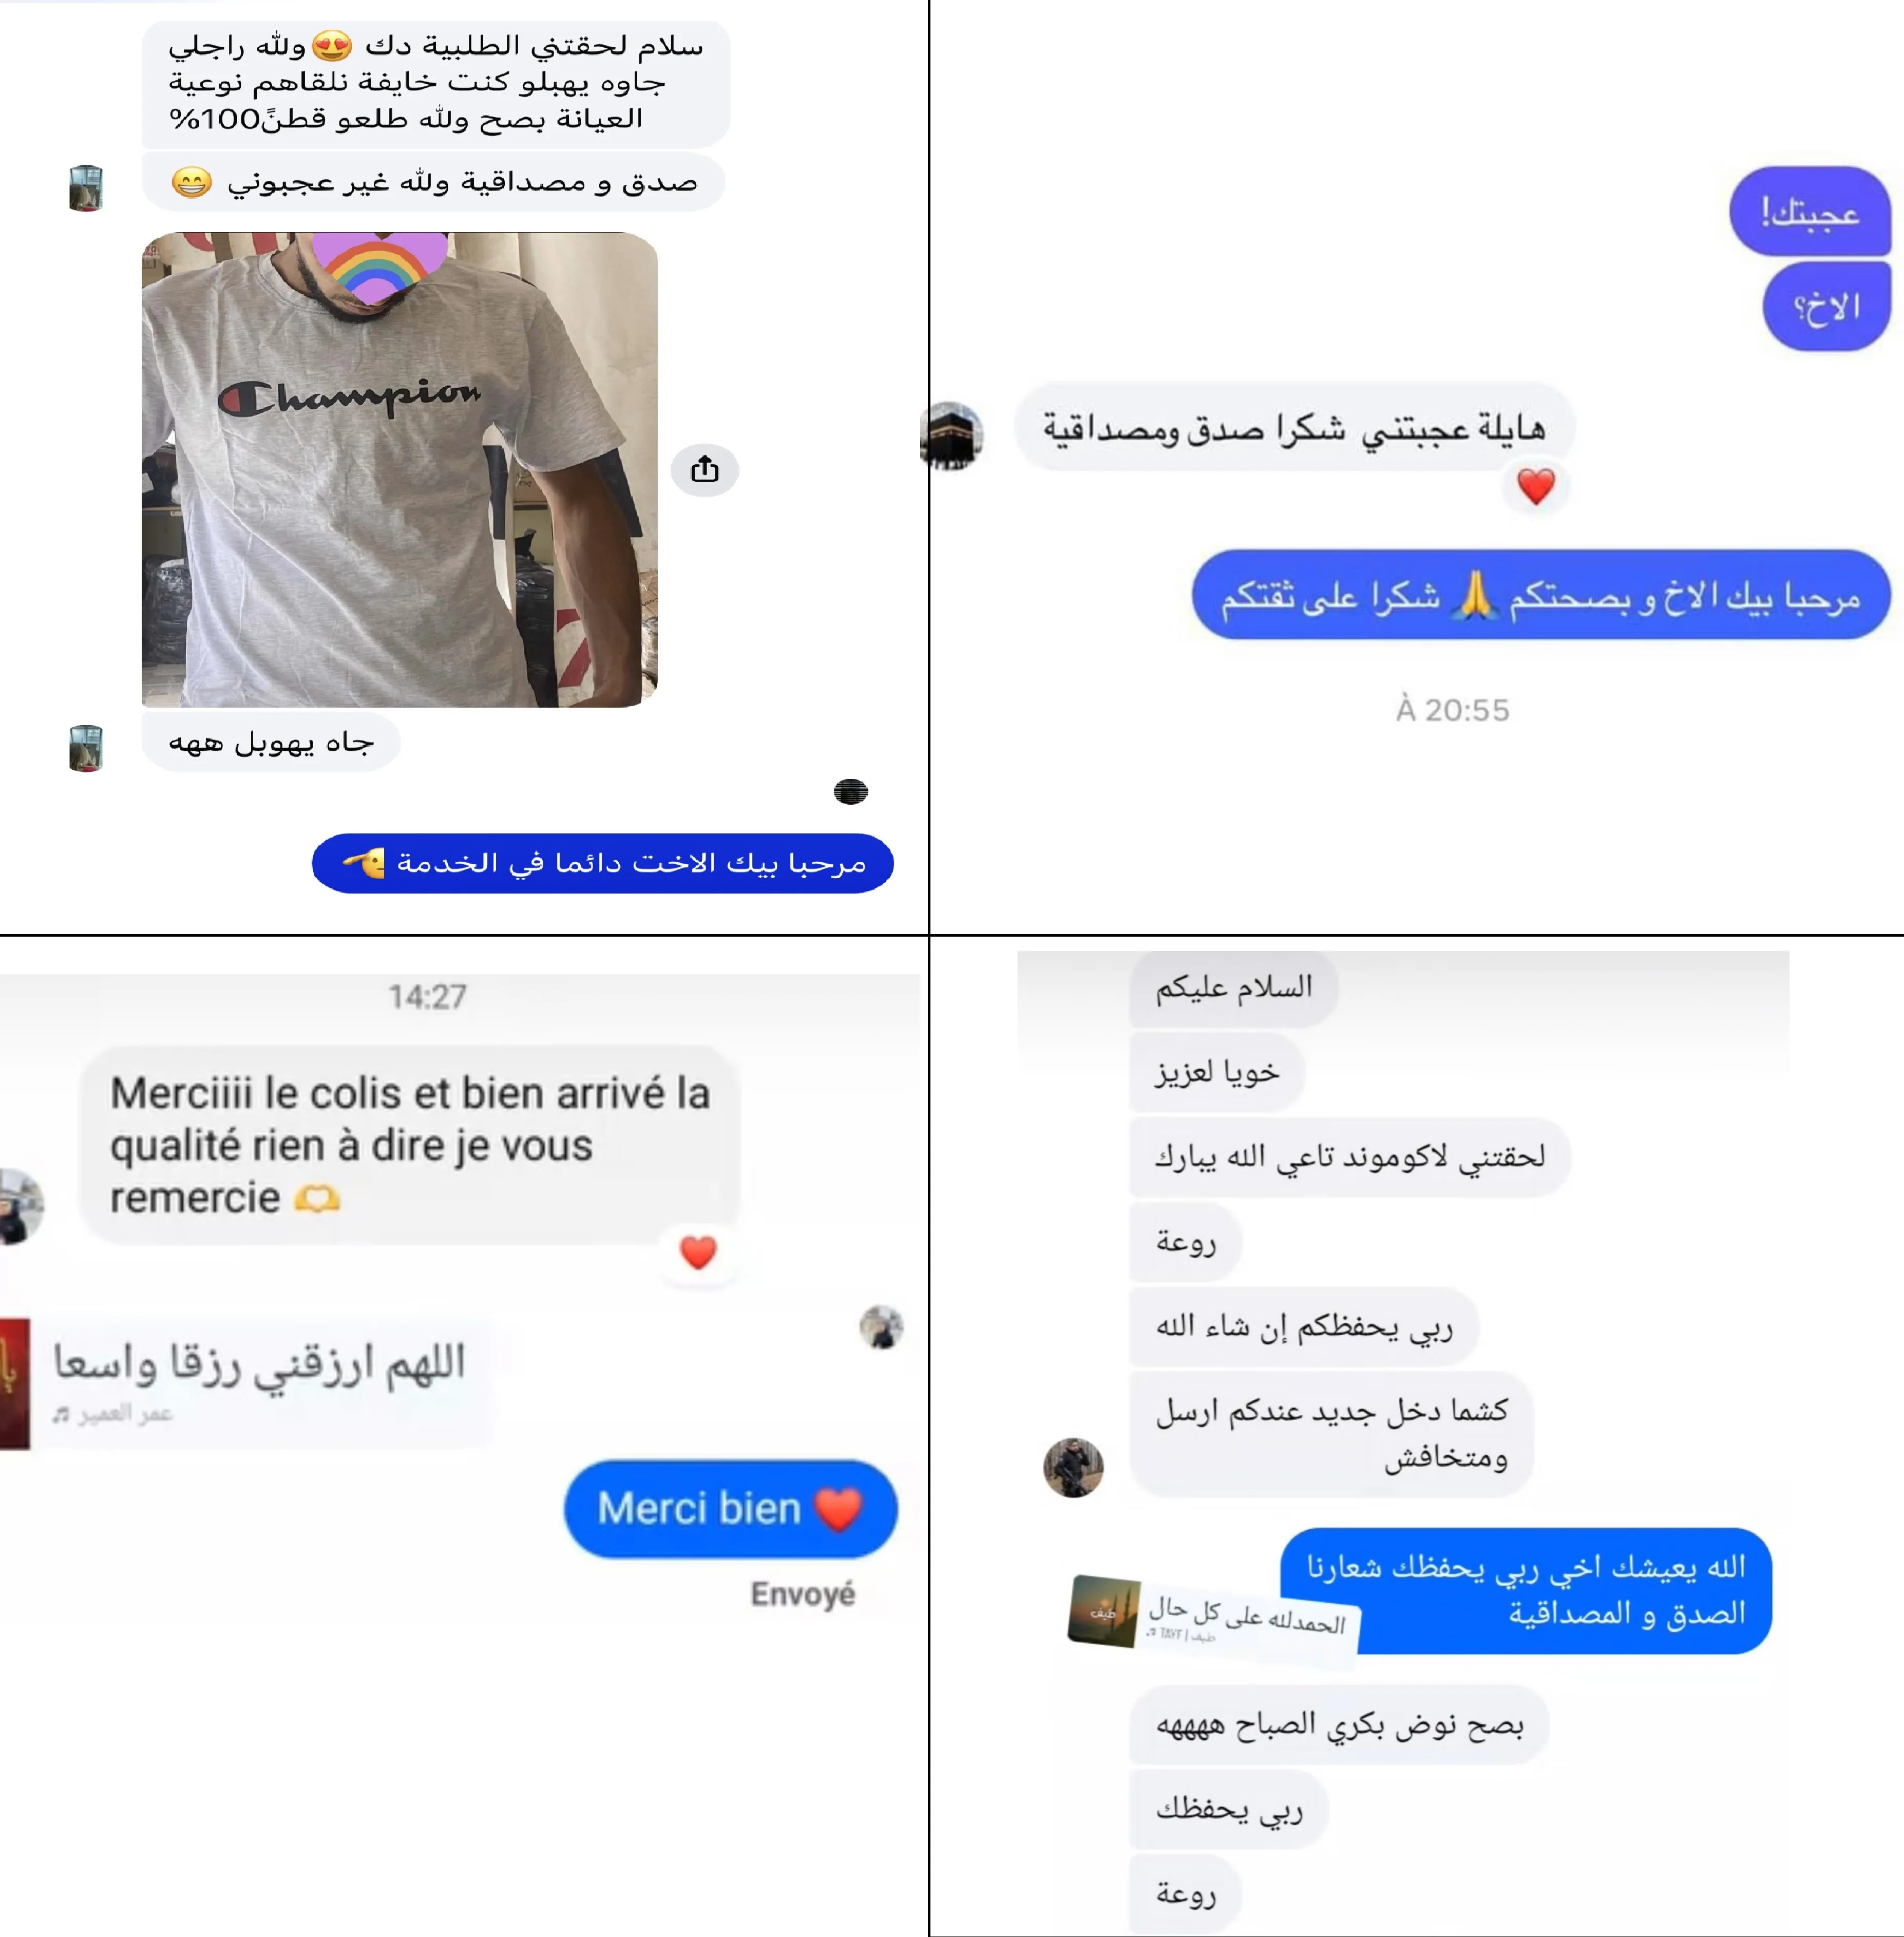1904x1937 pixels.
Task: Select the السلام عليكم message bubble
Action: click(x=1233, y=988)
